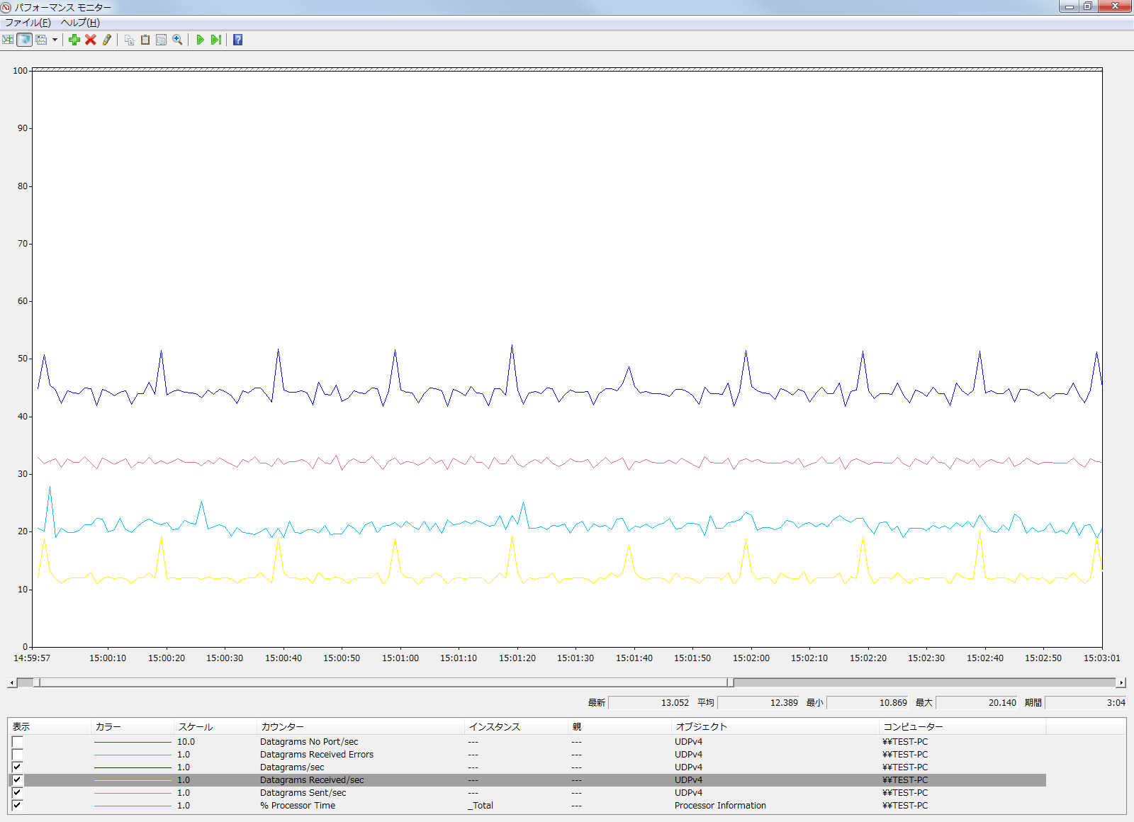Enable the Datagrams No Port/sec checkbox
The height and width of the screenshot is (822, 1134).
point(18,742)
